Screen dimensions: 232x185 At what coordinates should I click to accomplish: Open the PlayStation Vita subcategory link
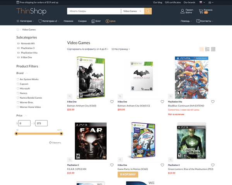[x=29, y=53]
